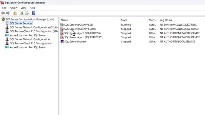The image size is (205, 115).
Task: Click the running service icon for SQL Server (SQLEXPRESS)
Action: click(x=62, y=25)
